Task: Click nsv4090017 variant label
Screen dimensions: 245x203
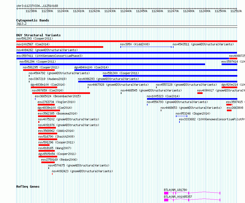Action: (221, 90)
